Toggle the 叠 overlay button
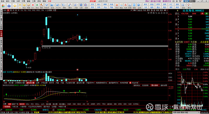The image size is (209, 114). (152, 10)
